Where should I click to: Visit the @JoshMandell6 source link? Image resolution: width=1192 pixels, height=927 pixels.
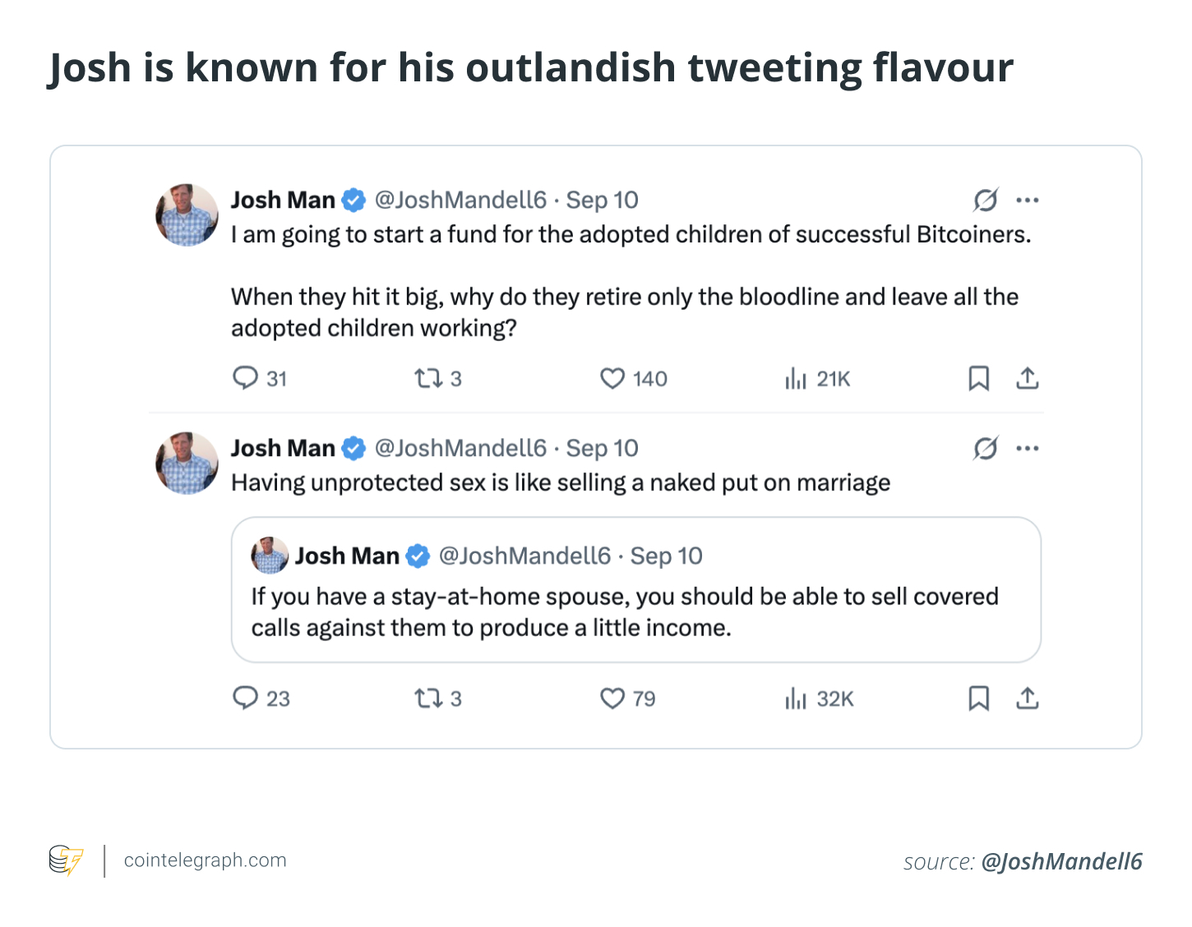pyautogui.click(x=1064, y=862)
